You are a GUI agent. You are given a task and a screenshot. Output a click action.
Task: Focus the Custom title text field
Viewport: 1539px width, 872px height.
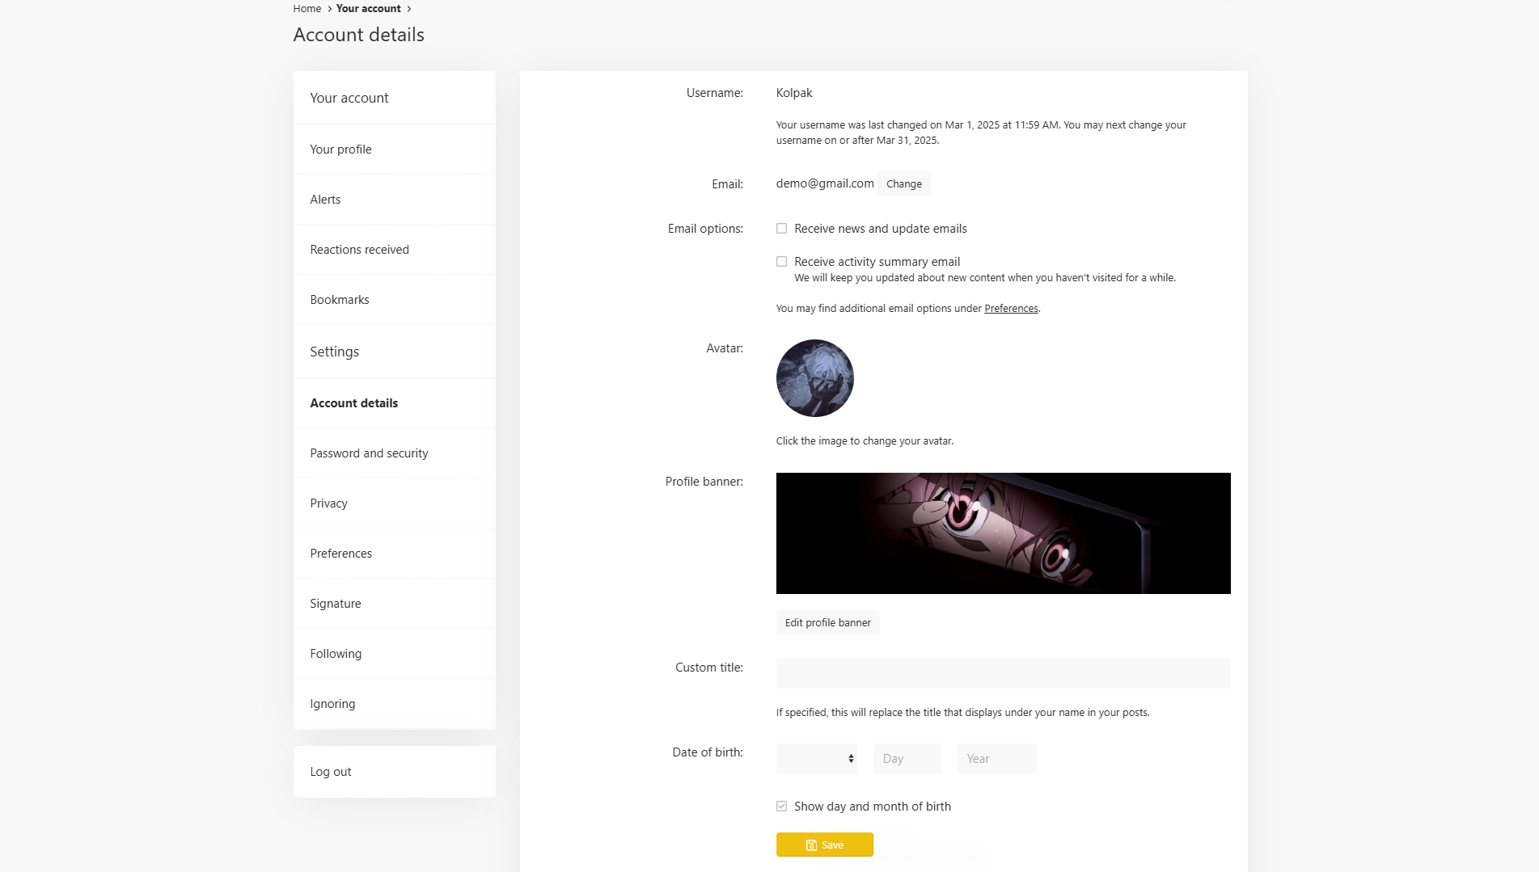pyautogui.click(x=1003, y=673)
